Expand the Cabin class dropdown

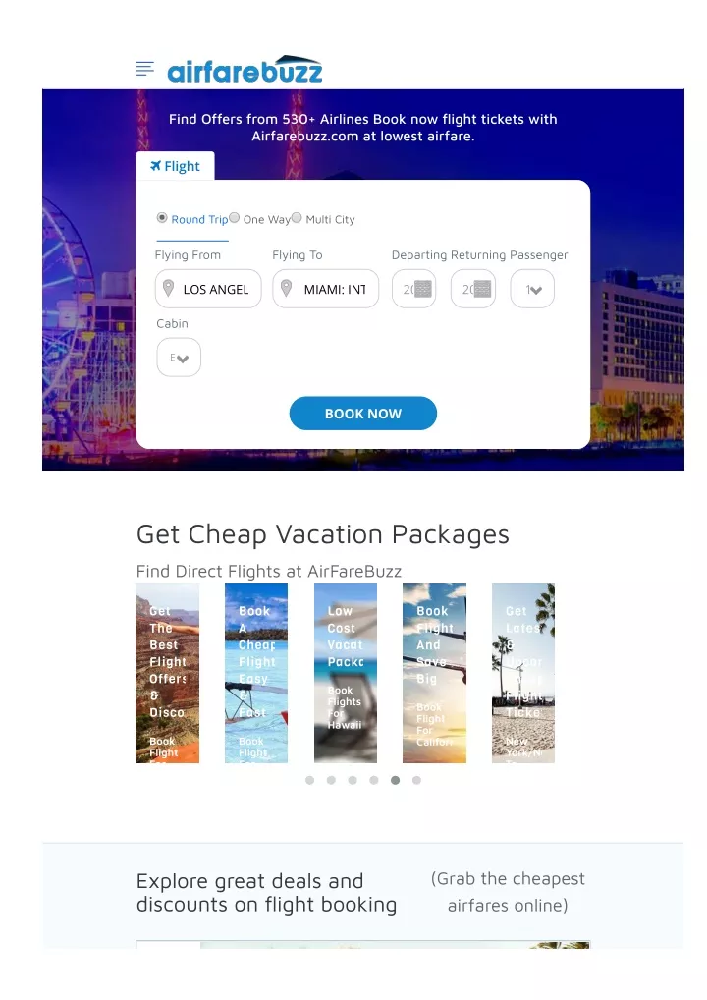tap(179, 358)
